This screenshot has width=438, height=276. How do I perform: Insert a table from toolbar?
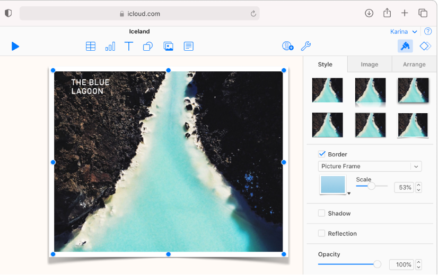pyautogui.click(x=91, y=47)
